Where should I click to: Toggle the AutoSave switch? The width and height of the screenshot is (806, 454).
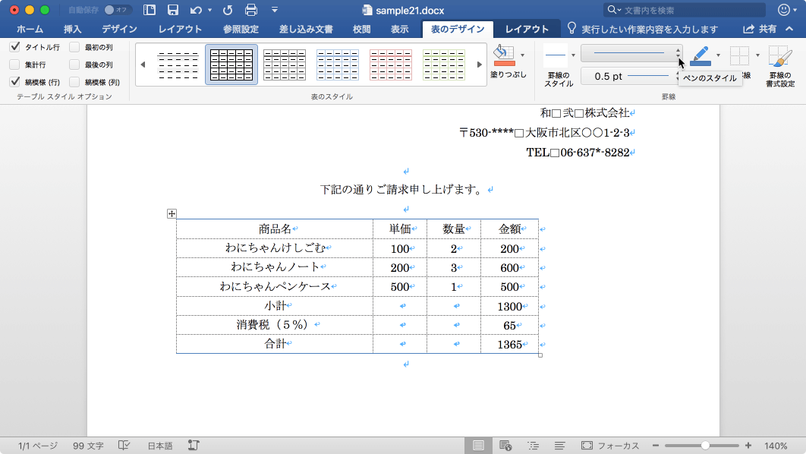point(117,10)
